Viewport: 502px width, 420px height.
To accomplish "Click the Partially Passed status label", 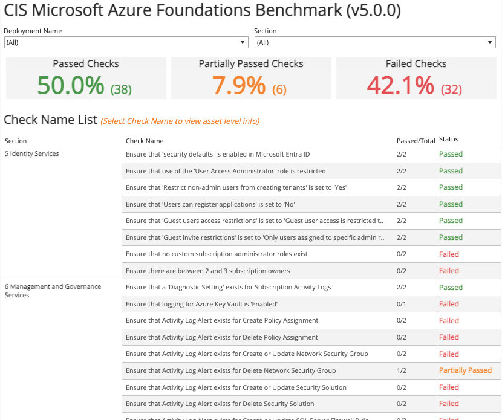I will click(x=465, y=370).
